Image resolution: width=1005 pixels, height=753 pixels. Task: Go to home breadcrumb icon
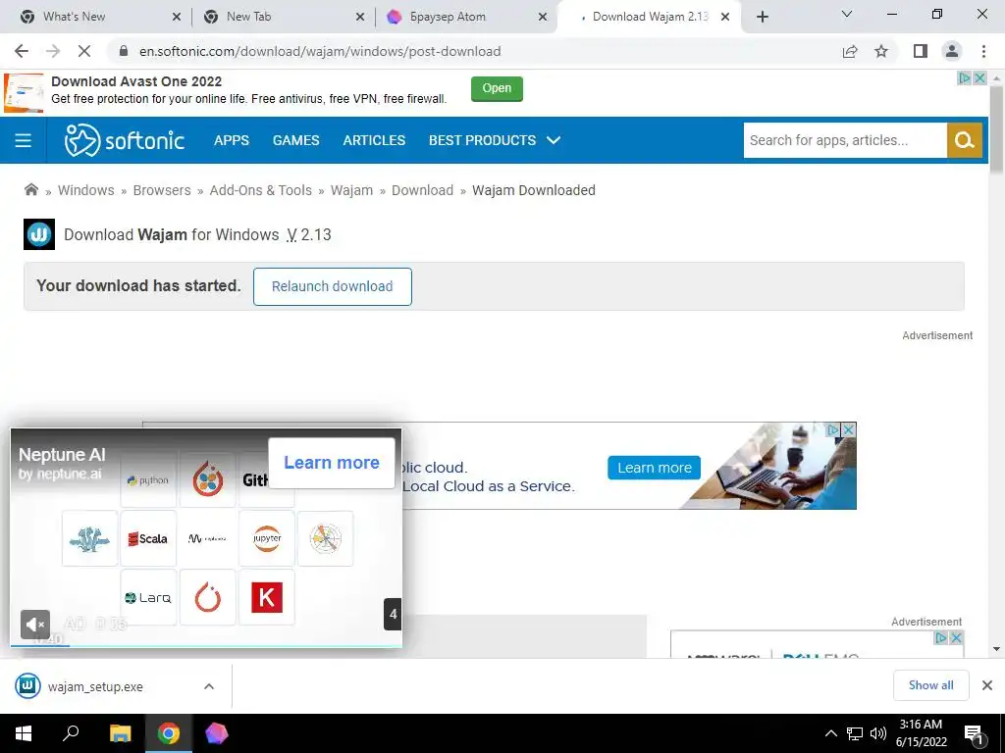(30, 189)
